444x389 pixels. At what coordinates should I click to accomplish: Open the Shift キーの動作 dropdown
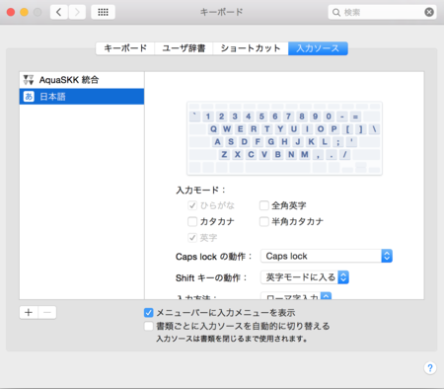[x=305, y=277]
